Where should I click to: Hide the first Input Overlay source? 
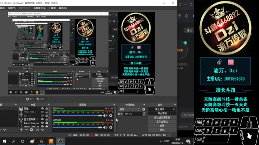click(42, 123)
